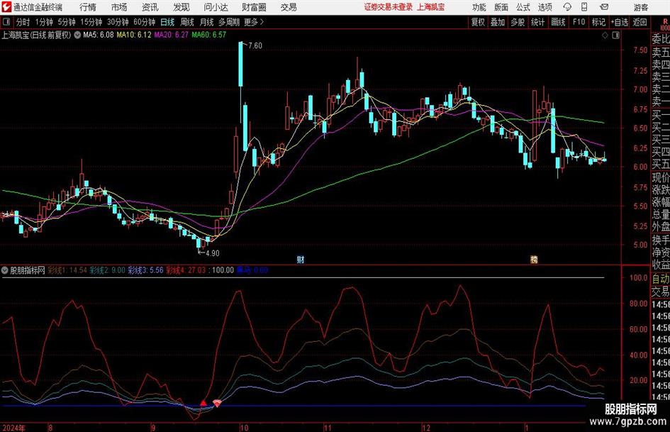Click 彩线1: 14.54 indicator label
This screenshot has width=670, height=432.
(x=67, y=270)
